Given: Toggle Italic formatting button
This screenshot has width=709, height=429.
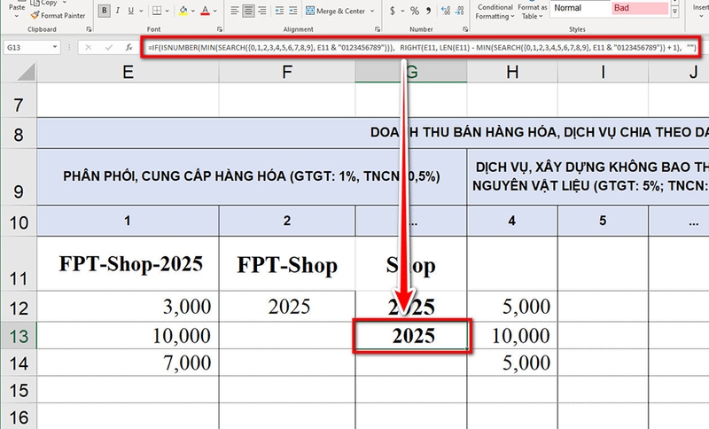Looking at the screenshot, I should pos(118,11).
